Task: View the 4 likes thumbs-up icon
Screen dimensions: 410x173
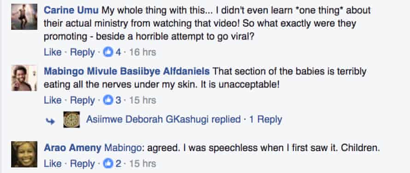Action: pos(107,52)
